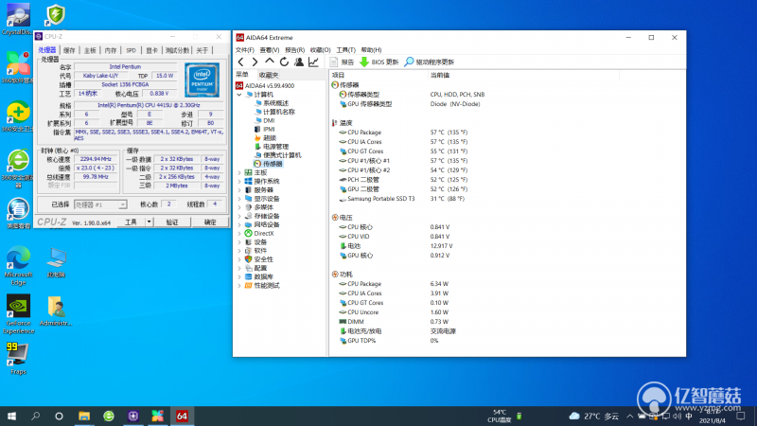Select 电源管理 in the tree

275,147
